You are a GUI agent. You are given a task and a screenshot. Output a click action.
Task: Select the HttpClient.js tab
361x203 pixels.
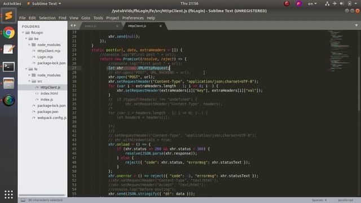click(144, 26)
